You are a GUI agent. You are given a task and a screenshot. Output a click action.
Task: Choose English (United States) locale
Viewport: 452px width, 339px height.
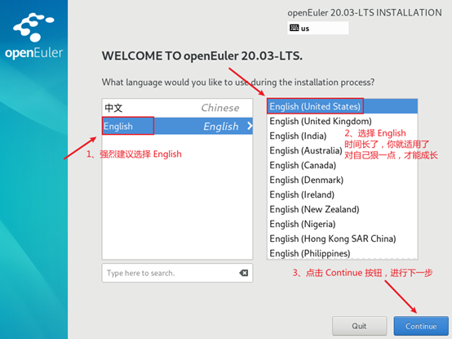click(x=342, y=106)
